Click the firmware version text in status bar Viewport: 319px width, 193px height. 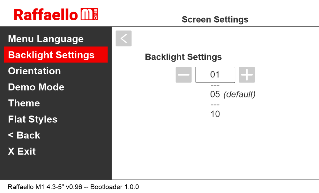(x=73, y=187)
